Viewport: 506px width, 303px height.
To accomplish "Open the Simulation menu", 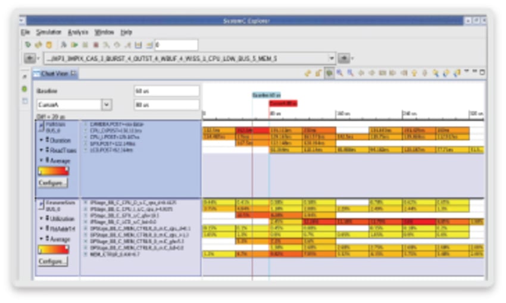I will [x=48, y=32].
